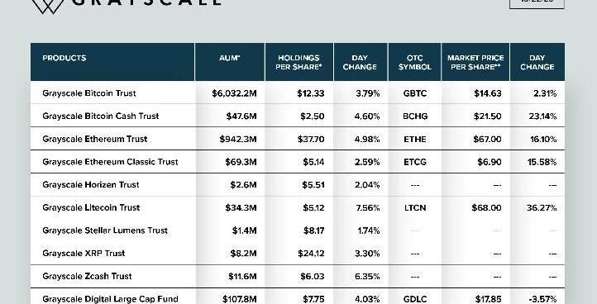This screenshot has width=597, height=304.
Task: Click the LTCN ticker symbol
Action: pyautogui.click(x=414, y=207)
